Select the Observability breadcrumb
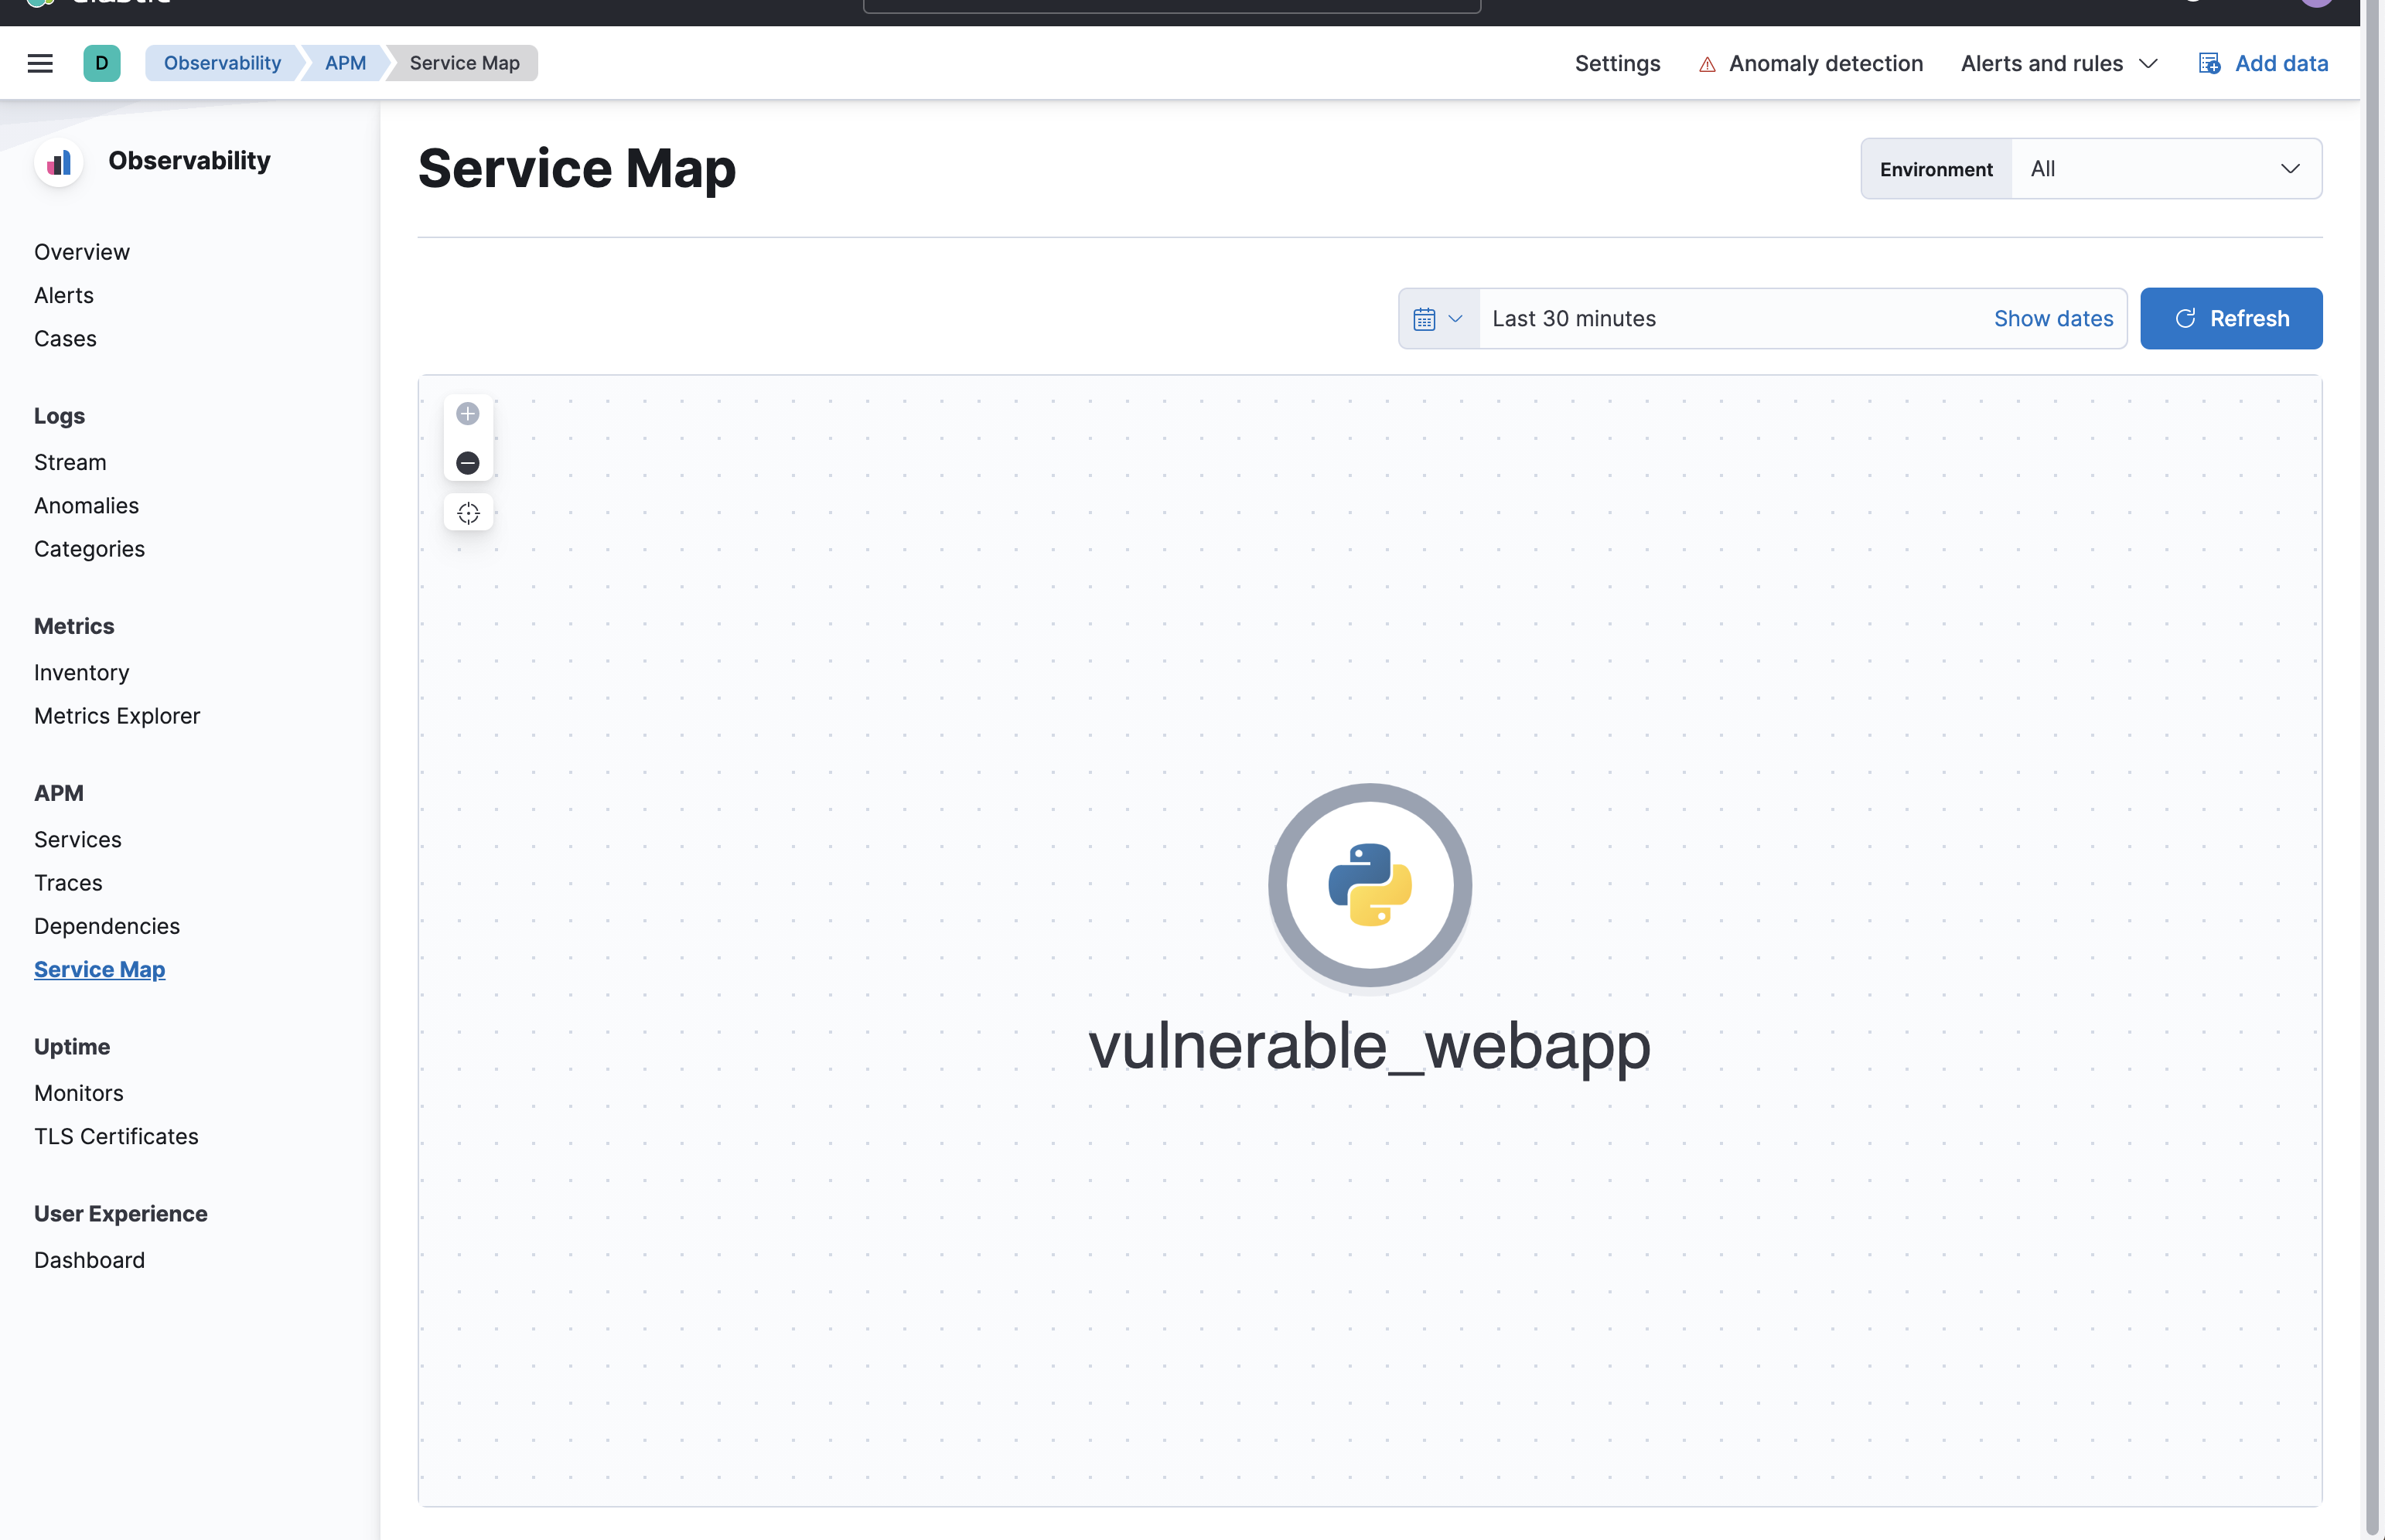This screenshot has height=1540, width=2385. 222,62
